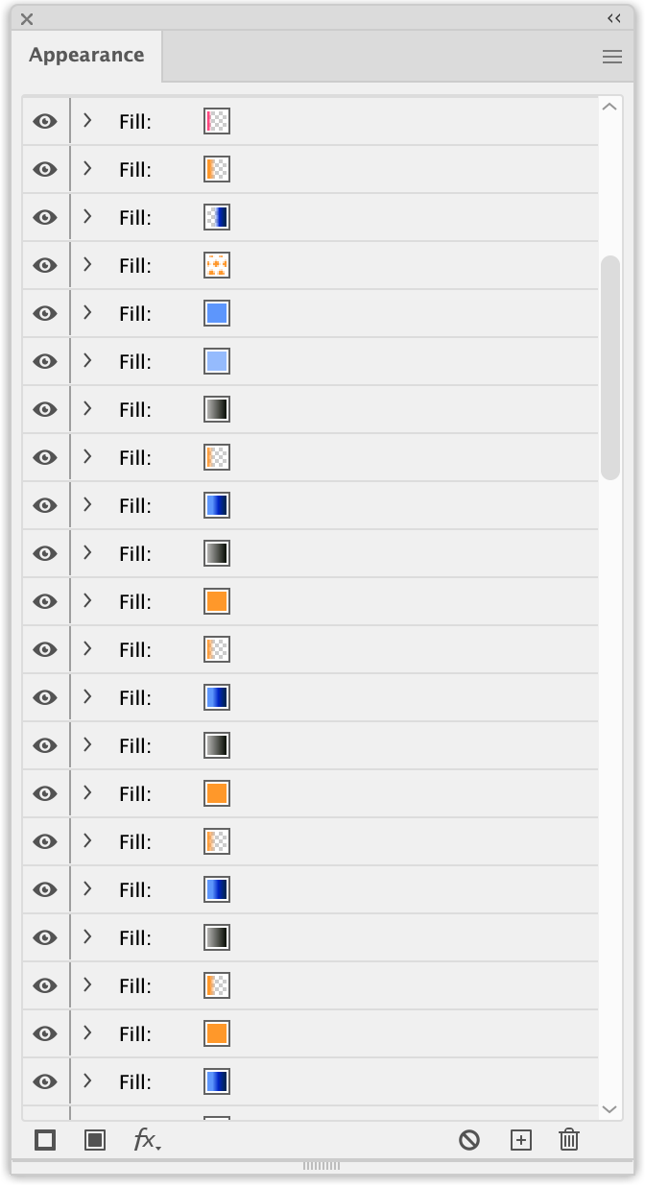645x1189 pixels.
Task: Click Duplicate Selected Item plus icon
Action: pos(520,1140)
